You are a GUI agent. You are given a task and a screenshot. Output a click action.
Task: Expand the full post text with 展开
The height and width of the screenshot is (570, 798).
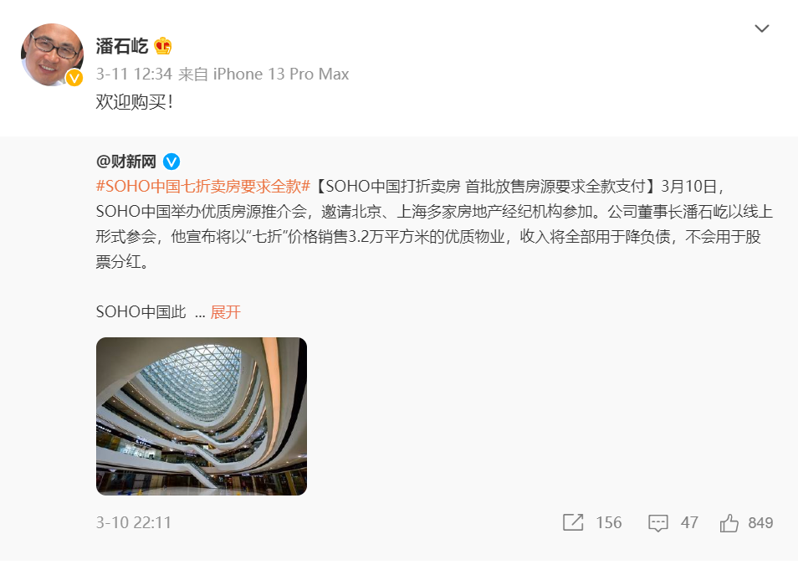pos(226,311)
